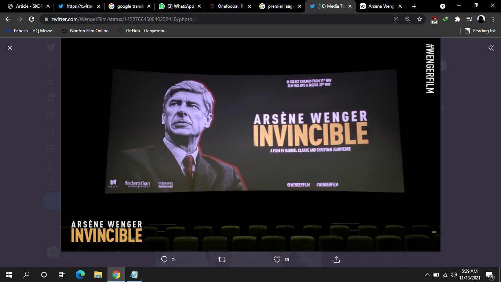The height and width of the screenshot is (282, 501).
Task: Click the zoom magnifier icon in address bar
Action: pyautogui.click(x=408, y=19)
